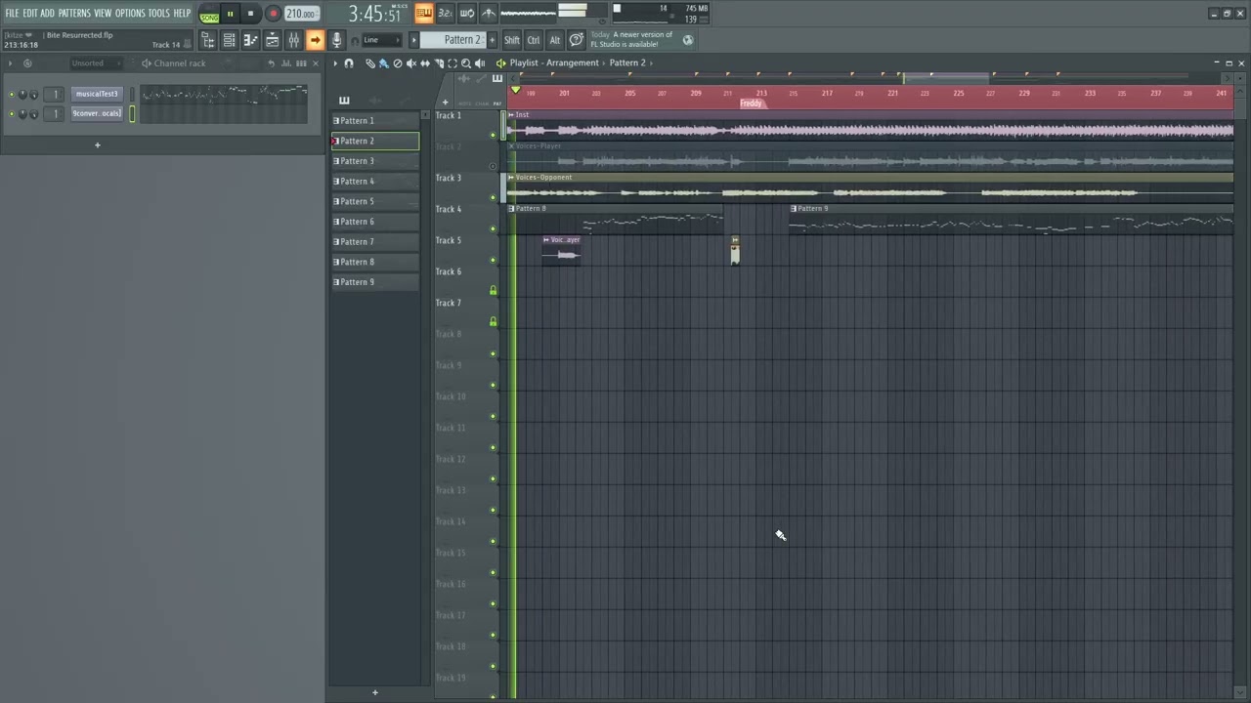Toggle the 3-2-1 countdown before recording

(445, 13)
